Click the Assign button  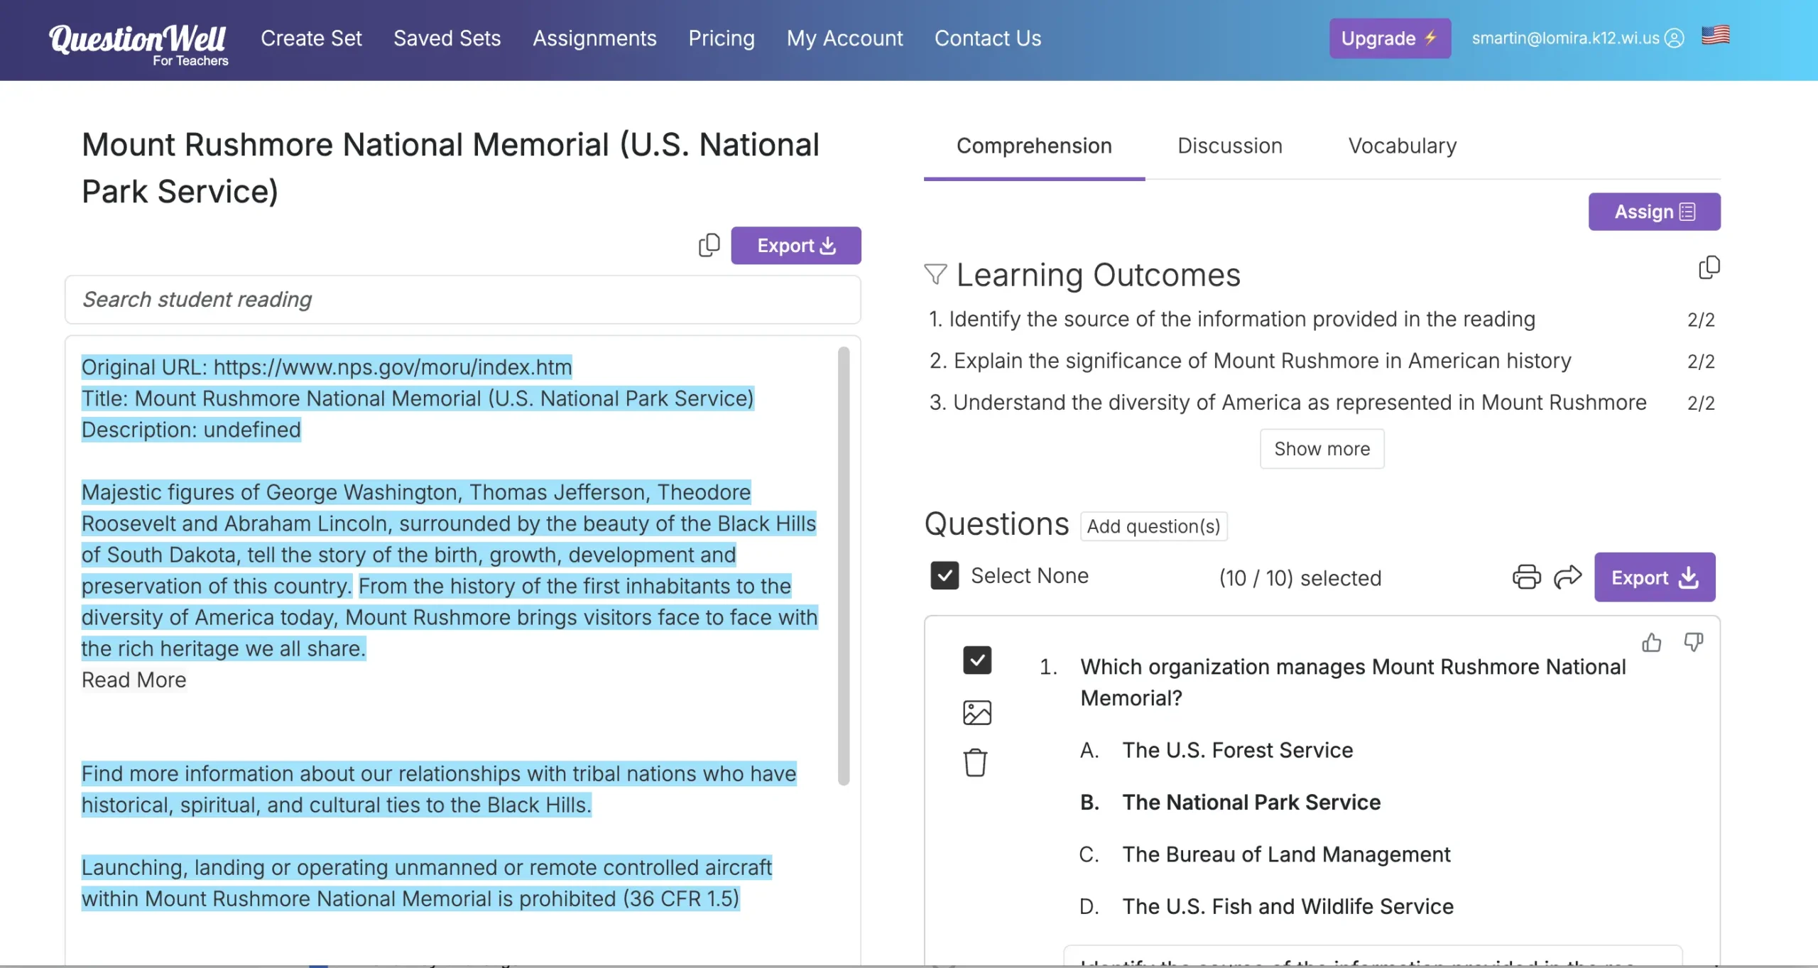(x=1654, y=212)
